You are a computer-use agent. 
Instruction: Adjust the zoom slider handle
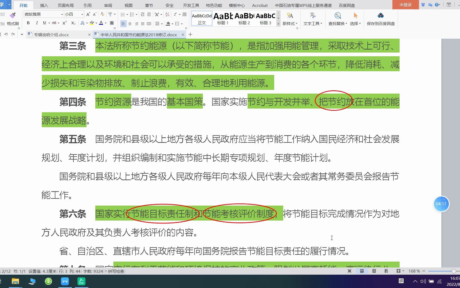(454, 271)
